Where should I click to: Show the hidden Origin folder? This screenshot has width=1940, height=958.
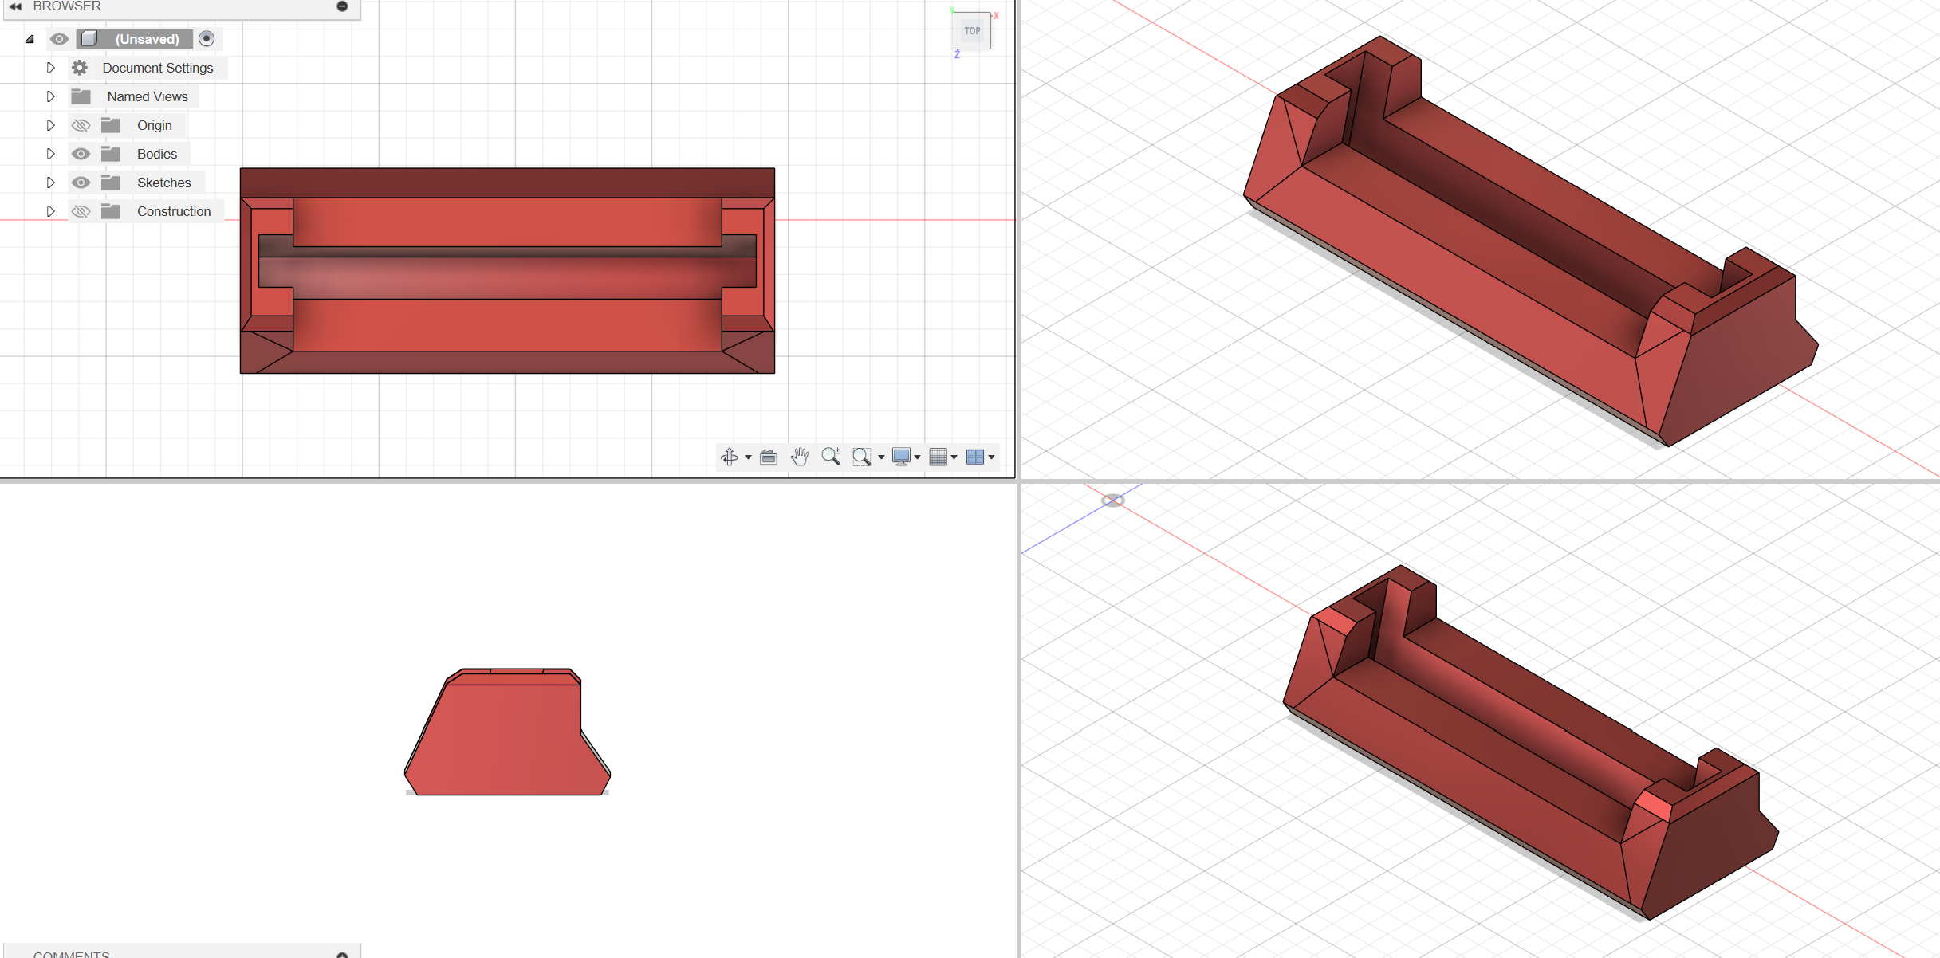pos(81,125)
